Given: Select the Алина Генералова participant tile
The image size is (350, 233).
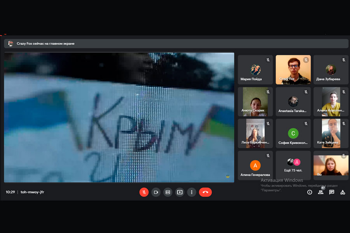Looking at the screenshot, I should coord(255,165).
